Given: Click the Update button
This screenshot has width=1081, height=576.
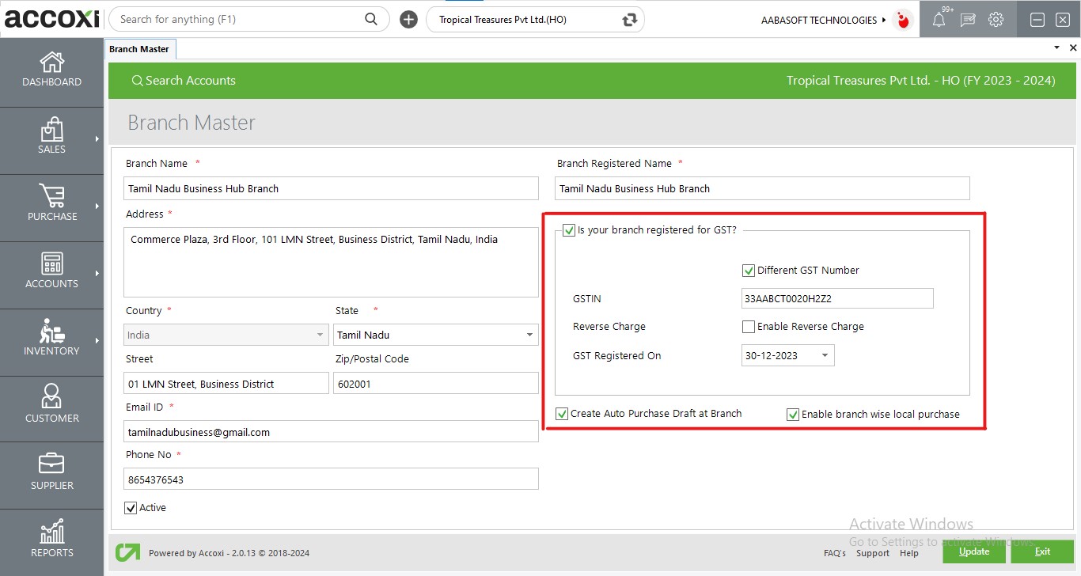Looking at the screenshot, I should pyautogui.click(x=973, y=551).
